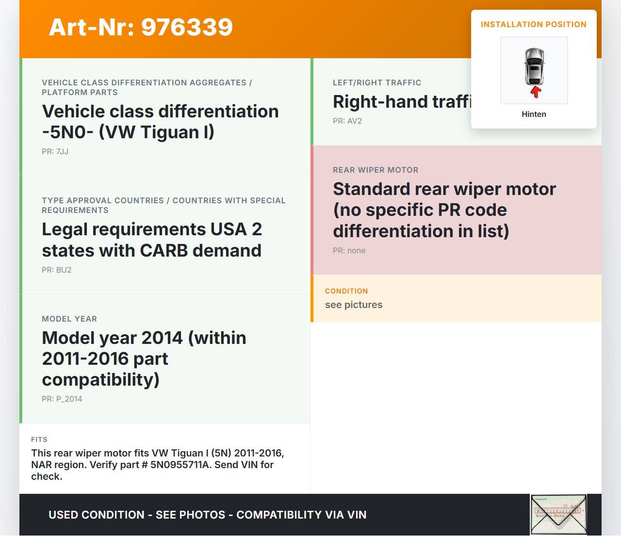Click the REAR WIPER MOTOR label
The height and width of the screenshot is (536, 621).
376,170
